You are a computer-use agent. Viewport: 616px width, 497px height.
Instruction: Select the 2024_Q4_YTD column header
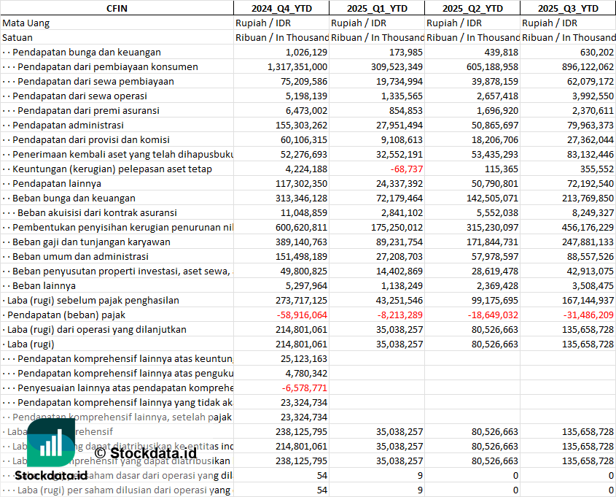point(281,8)
